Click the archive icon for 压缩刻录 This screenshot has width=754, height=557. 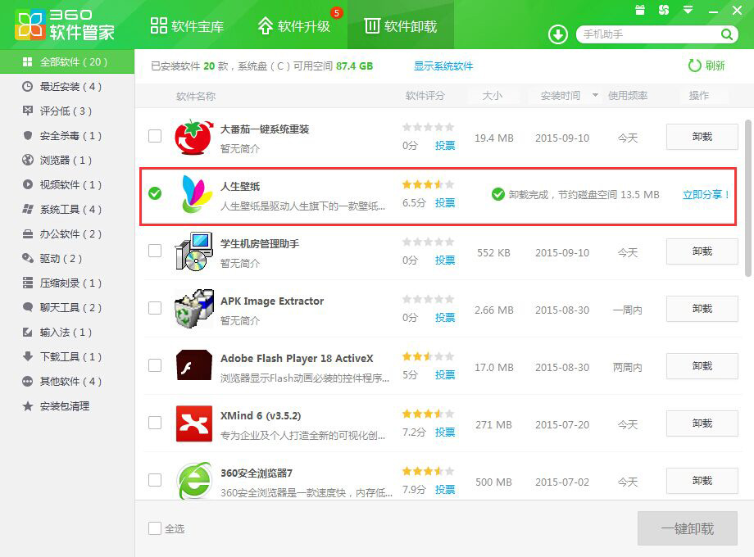pyautogui.click(x=28, y=283)
